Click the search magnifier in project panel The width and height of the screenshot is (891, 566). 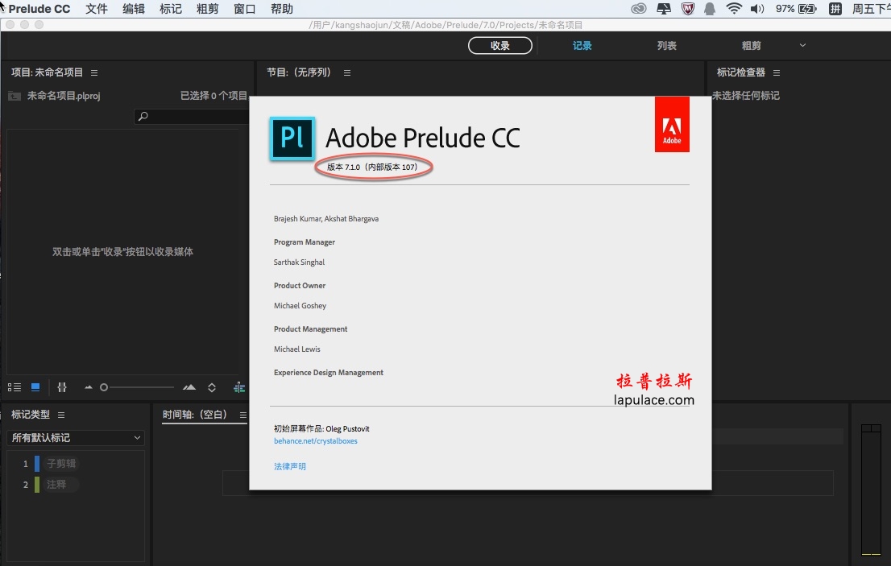(143, 116)
